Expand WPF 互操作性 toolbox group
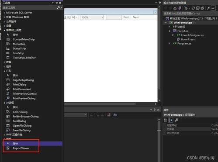Screen dimensions: 218x162 [4, 134]
